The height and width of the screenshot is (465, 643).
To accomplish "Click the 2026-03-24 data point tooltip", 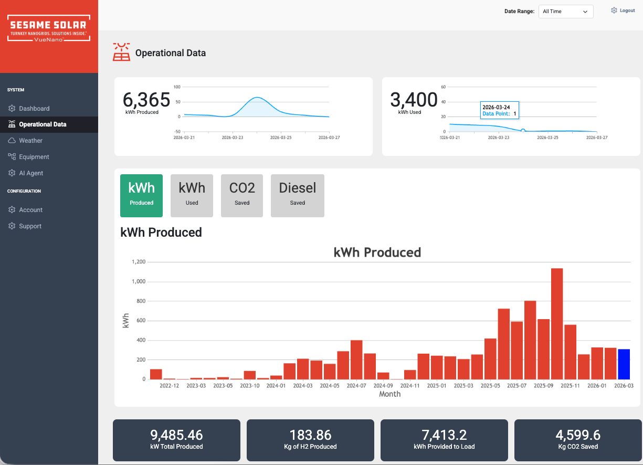I will 499,110.
